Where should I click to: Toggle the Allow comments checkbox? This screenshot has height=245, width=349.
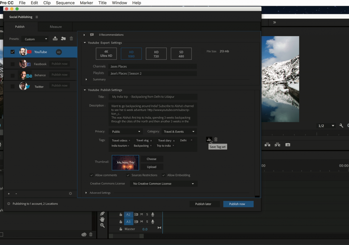click(91, 175)
